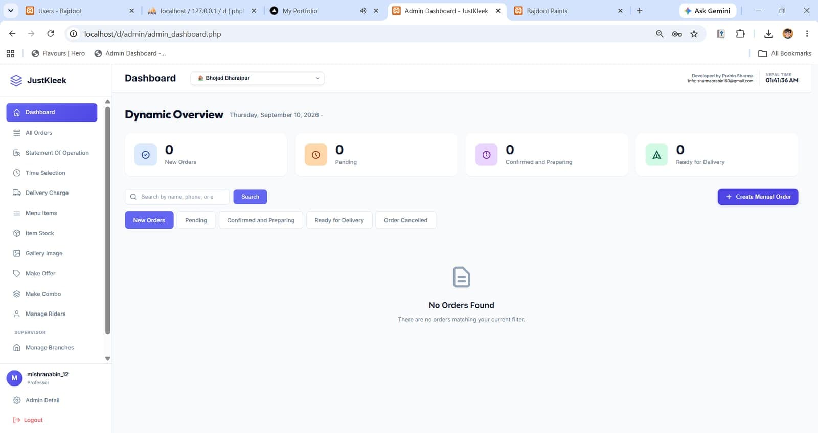Open the tab search dropdown arrow
This screenshot has height=433, width=818.
10,11
